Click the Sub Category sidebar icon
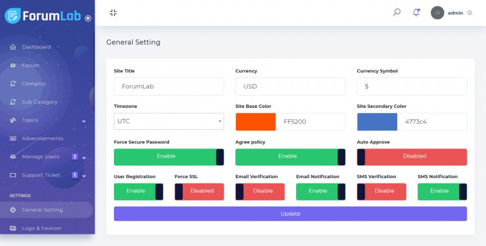The image size is (486, 246). [x=13, y=102]
